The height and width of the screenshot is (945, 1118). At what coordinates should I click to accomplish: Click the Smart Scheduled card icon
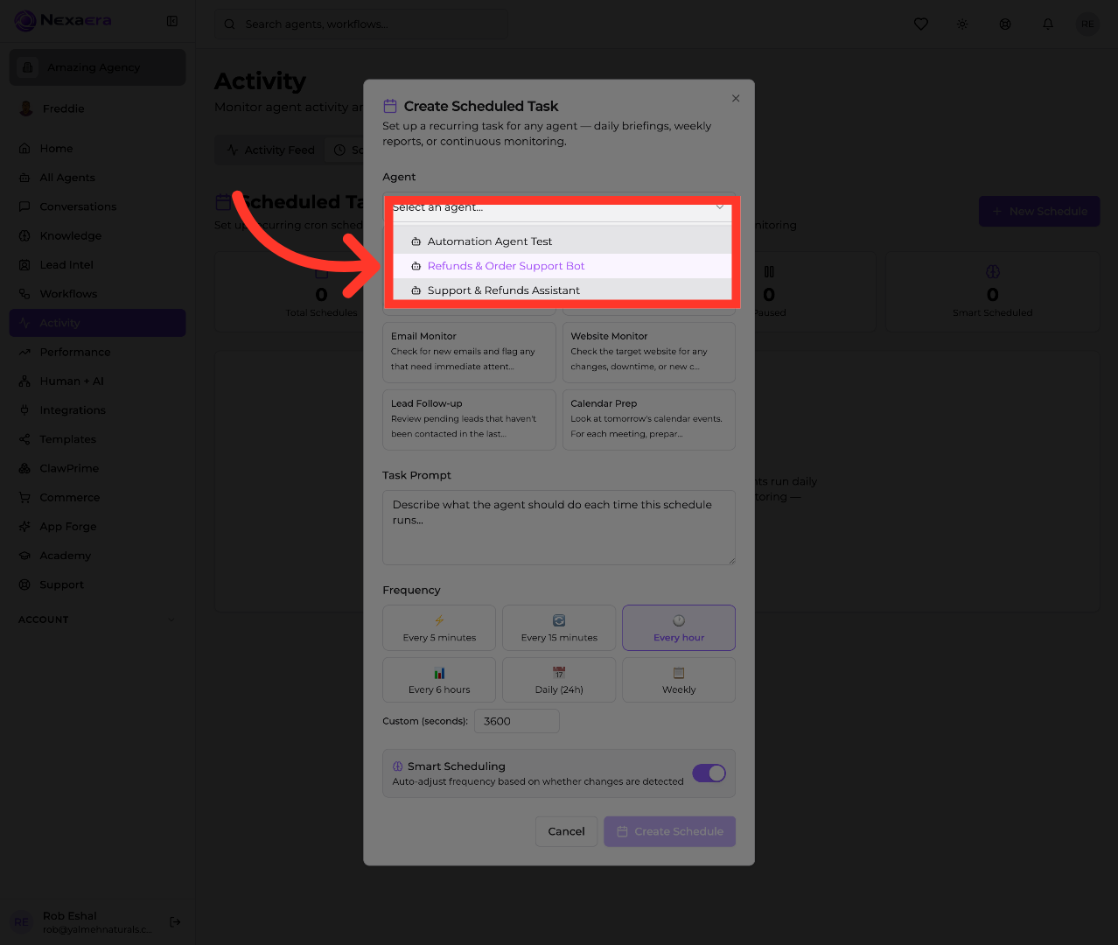pyautogui.click(x=993, y=272)
